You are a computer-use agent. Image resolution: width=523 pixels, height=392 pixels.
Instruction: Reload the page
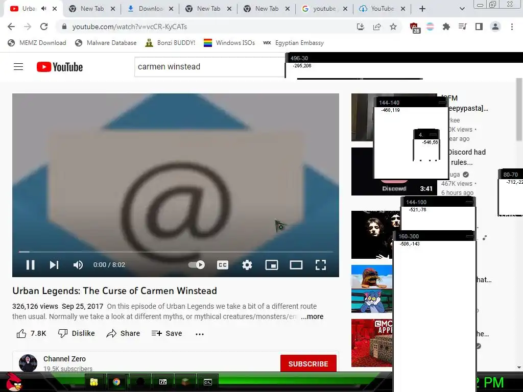[44, 27]
